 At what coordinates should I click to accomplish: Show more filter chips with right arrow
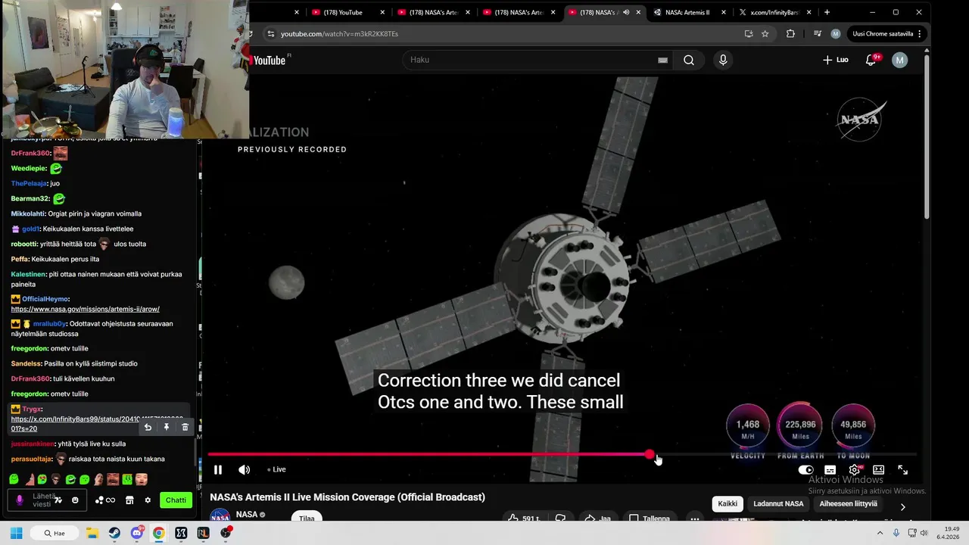click(902, 506)
